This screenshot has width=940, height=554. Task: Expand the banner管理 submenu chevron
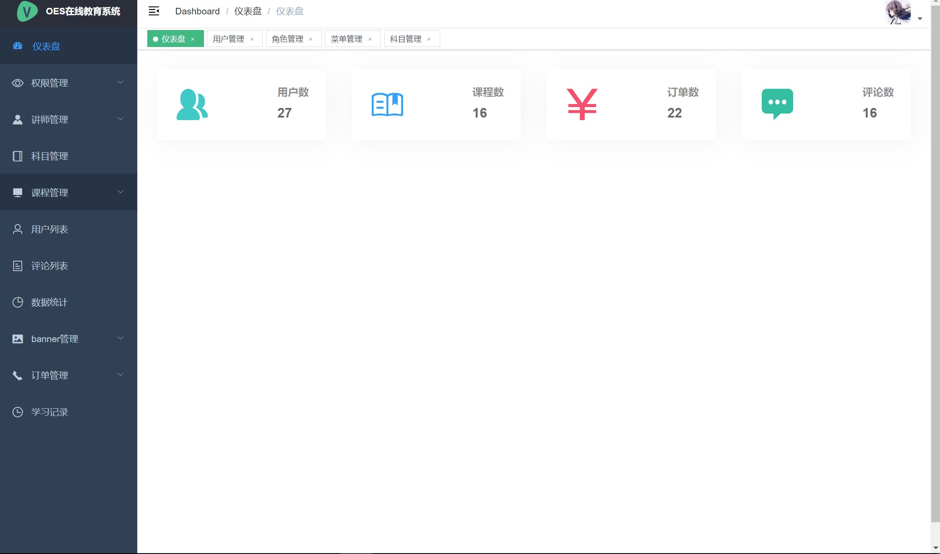pyautogui.click(x=121, y=338)
